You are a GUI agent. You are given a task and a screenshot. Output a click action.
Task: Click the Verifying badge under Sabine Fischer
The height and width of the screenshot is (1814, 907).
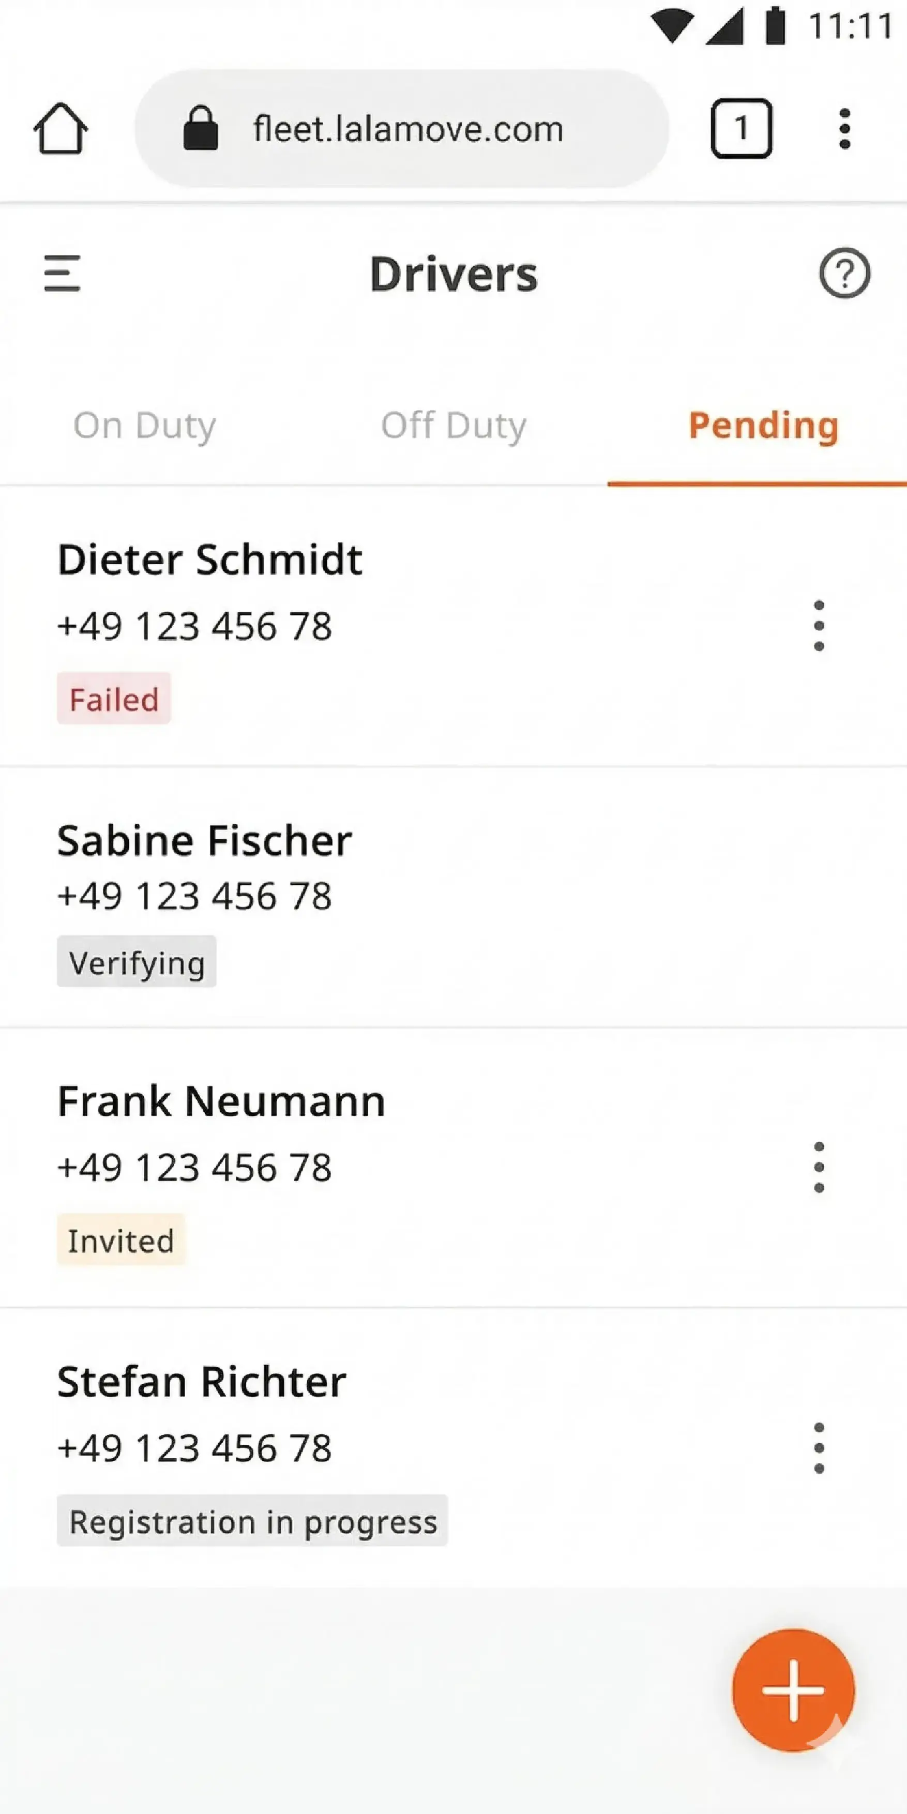click(x=137, y=963)
